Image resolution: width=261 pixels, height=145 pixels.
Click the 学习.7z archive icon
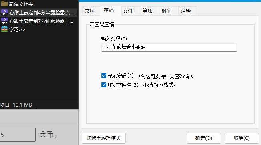[x=4, y=29]
